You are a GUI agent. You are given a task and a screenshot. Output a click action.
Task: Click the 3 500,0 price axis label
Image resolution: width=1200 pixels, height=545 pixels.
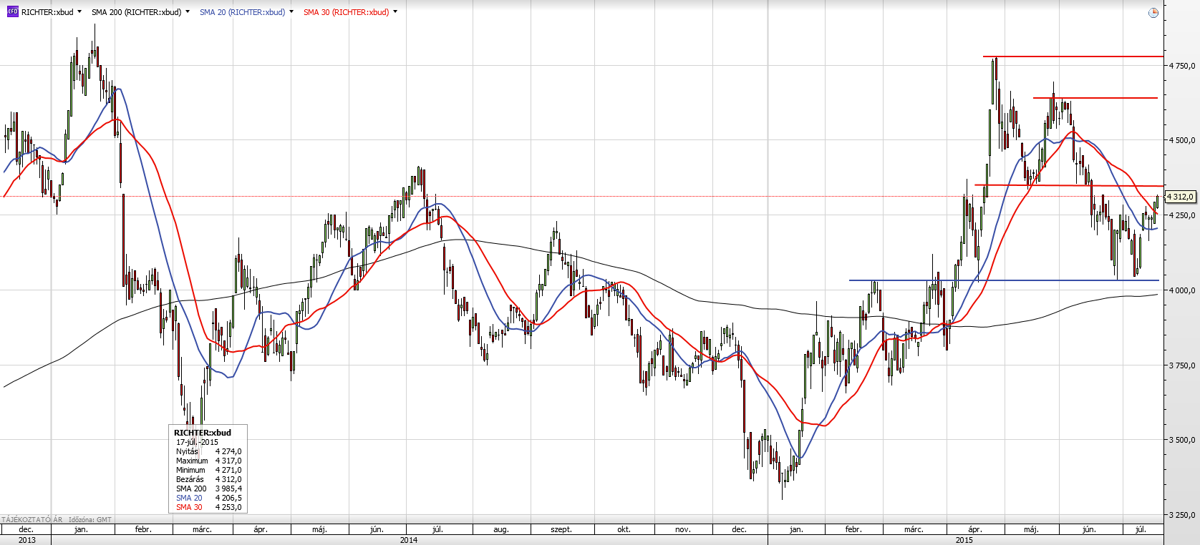coord(1182,440)
